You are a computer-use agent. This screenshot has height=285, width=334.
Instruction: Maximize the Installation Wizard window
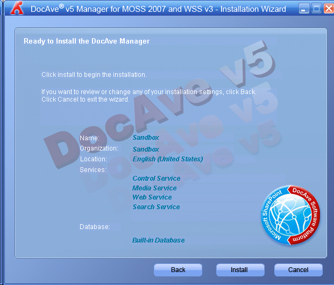(316, 9)
